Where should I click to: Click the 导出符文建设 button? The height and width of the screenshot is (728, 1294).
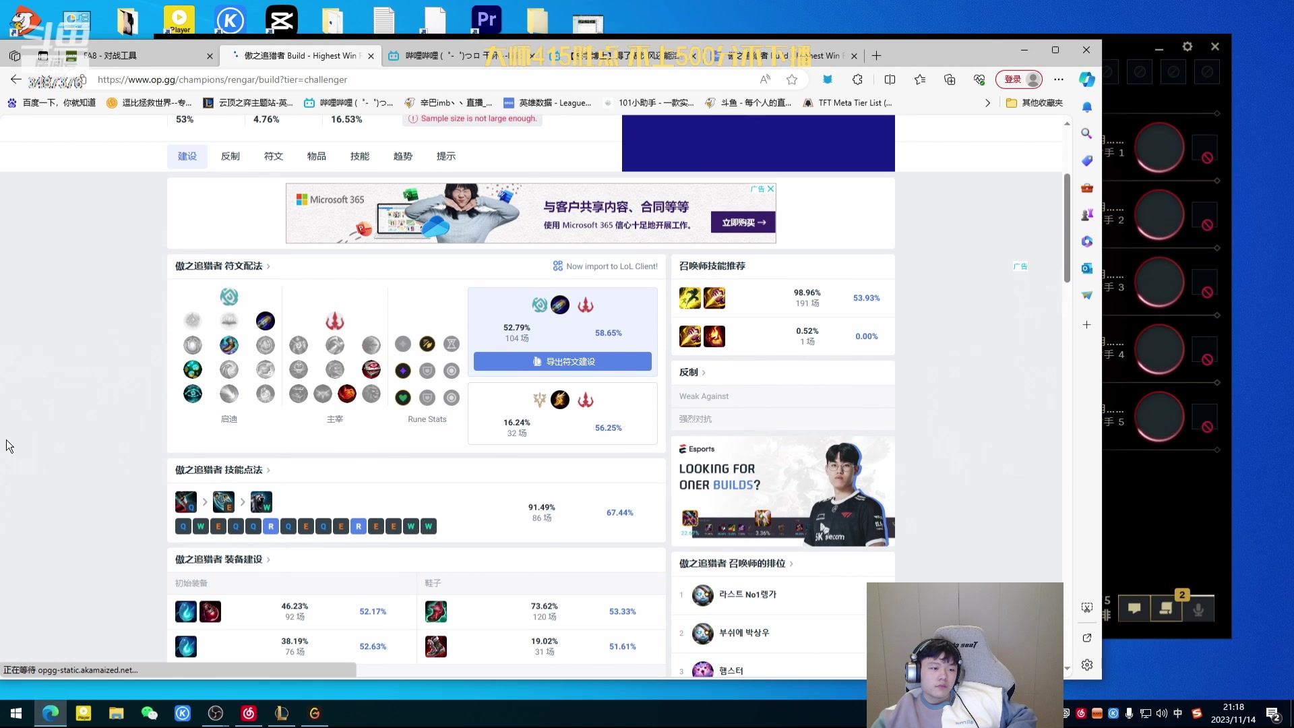(562, 362)
